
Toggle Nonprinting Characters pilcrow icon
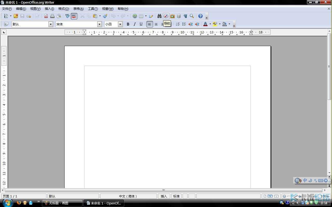185,16
